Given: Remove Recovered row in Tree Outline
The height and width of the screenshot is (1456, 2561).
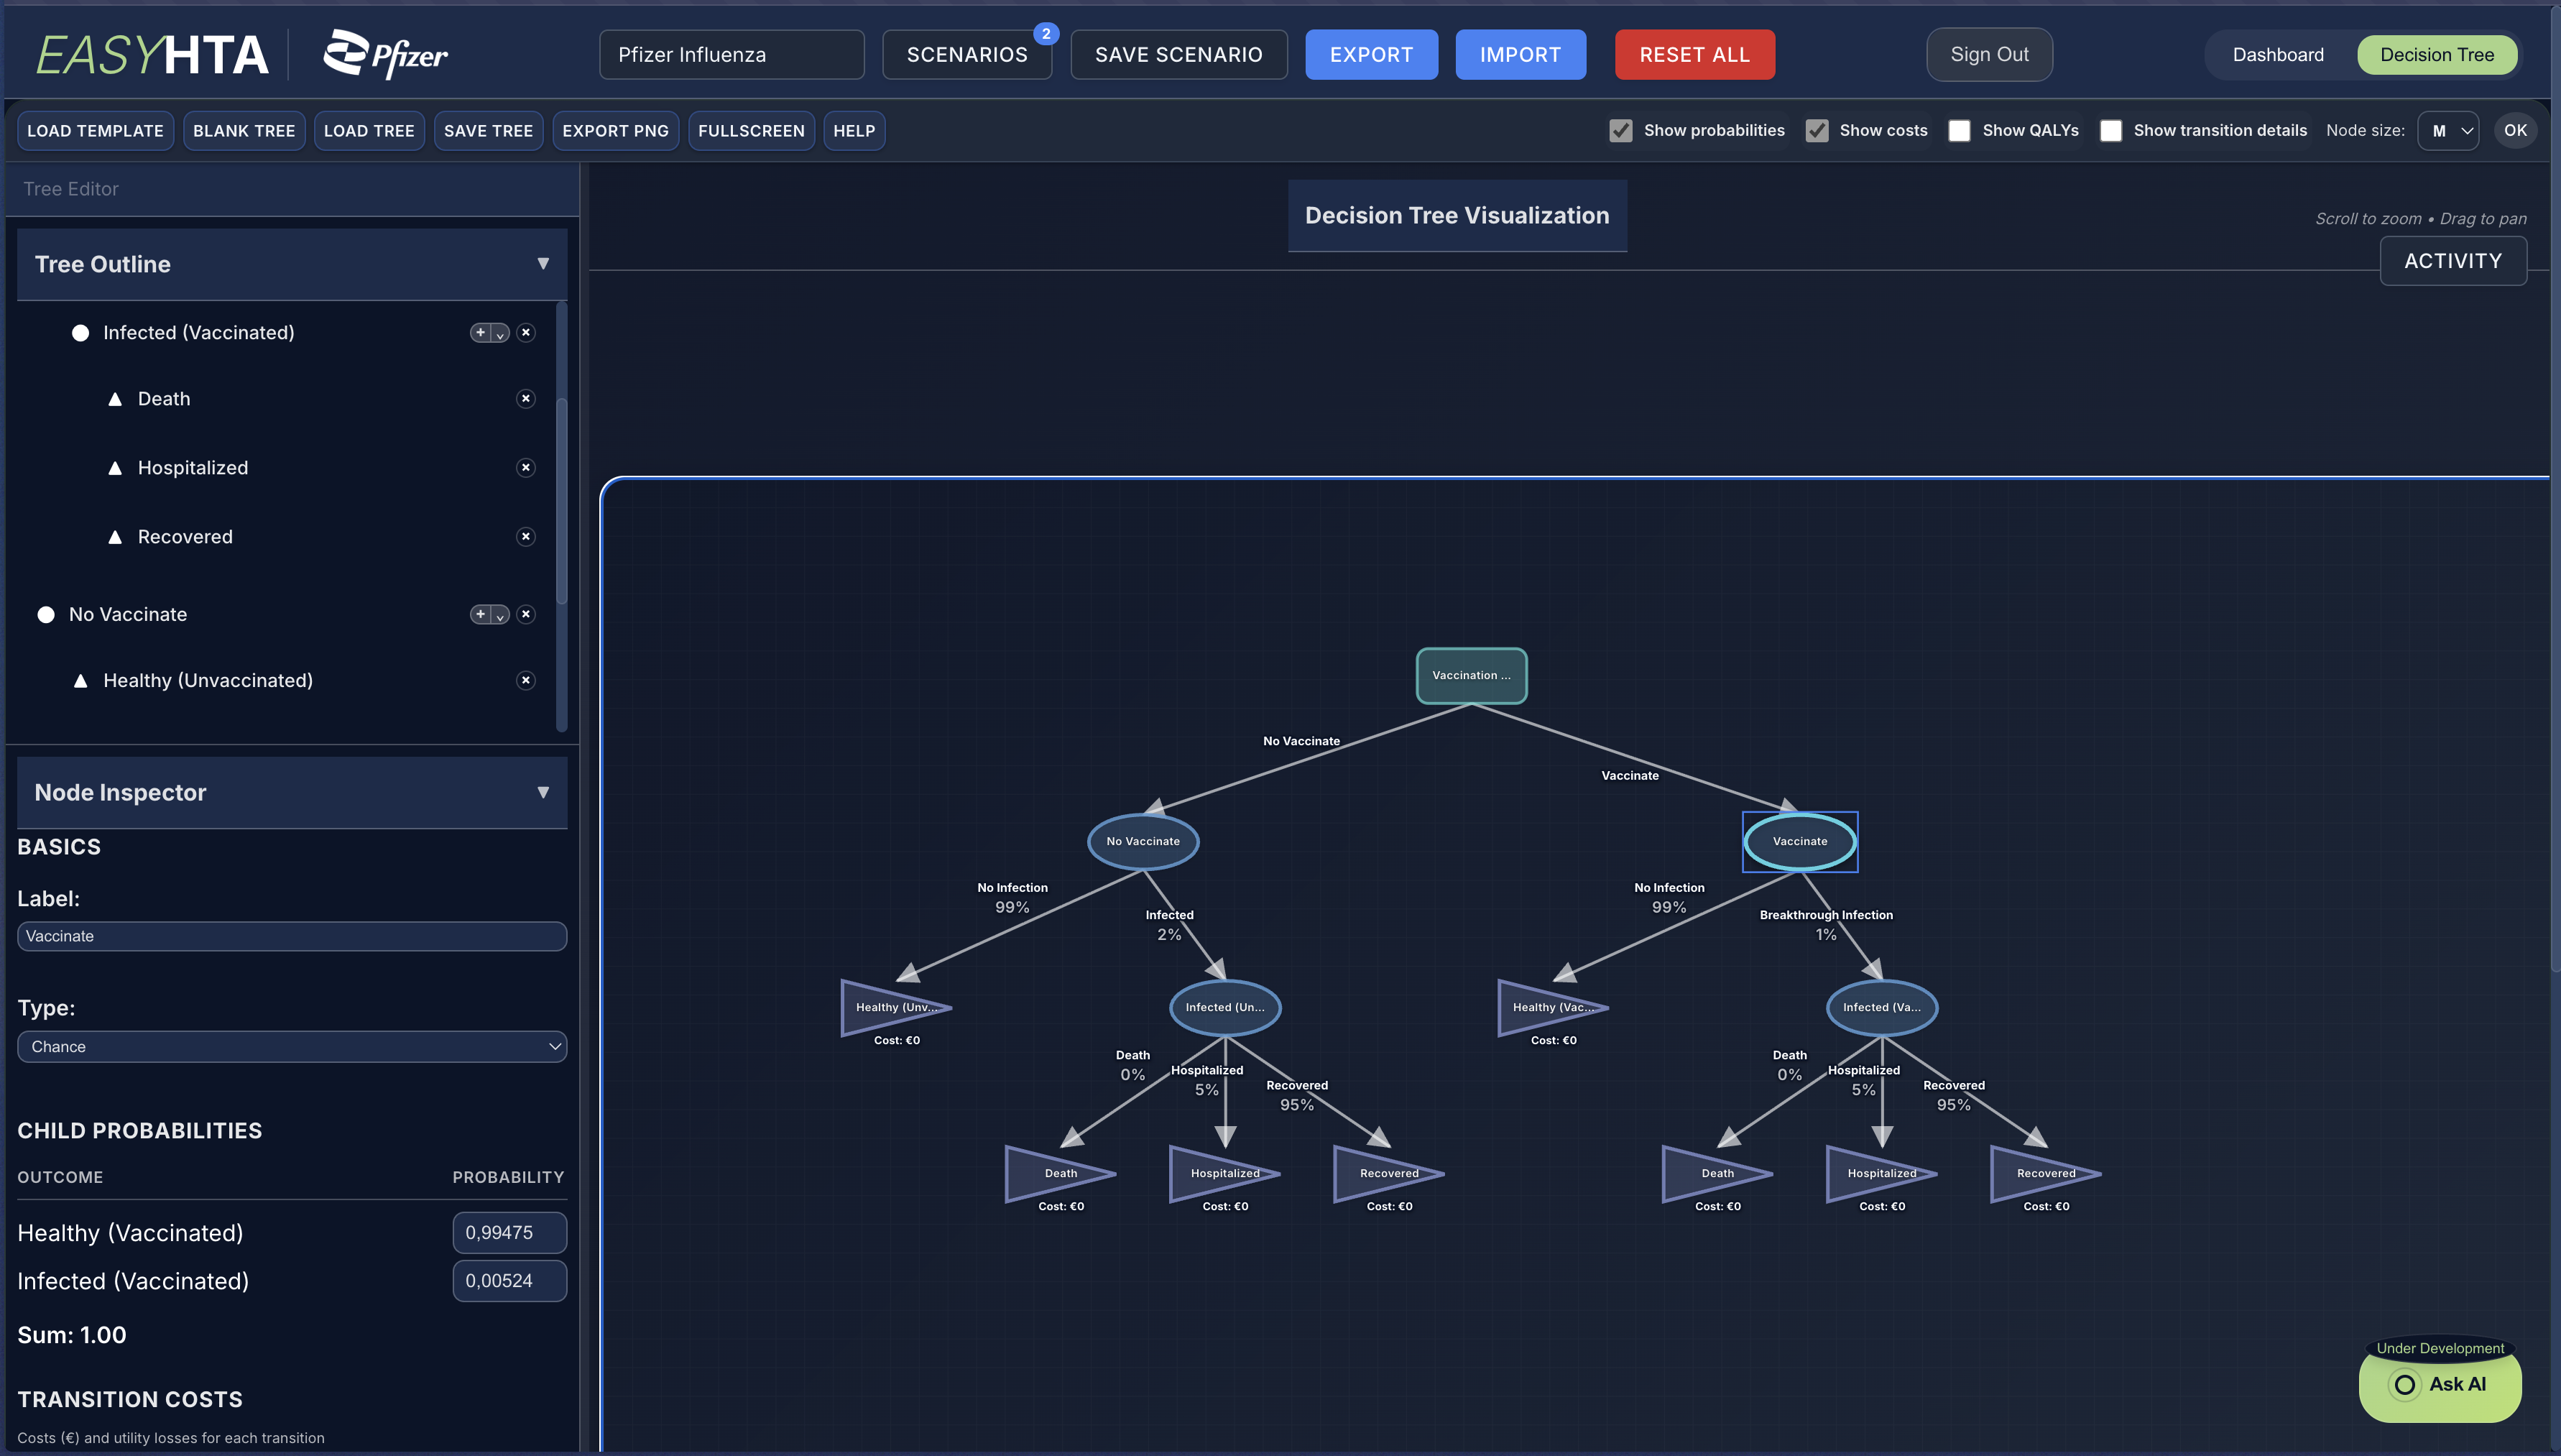Looking at the screenshot, I should pyautogui.click(x=526, y=537).
